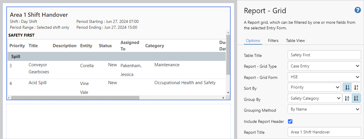This screenshot has width=364, height=139.
Task: Set Group By to Z-A order
Action: click(x=356, y=98)
